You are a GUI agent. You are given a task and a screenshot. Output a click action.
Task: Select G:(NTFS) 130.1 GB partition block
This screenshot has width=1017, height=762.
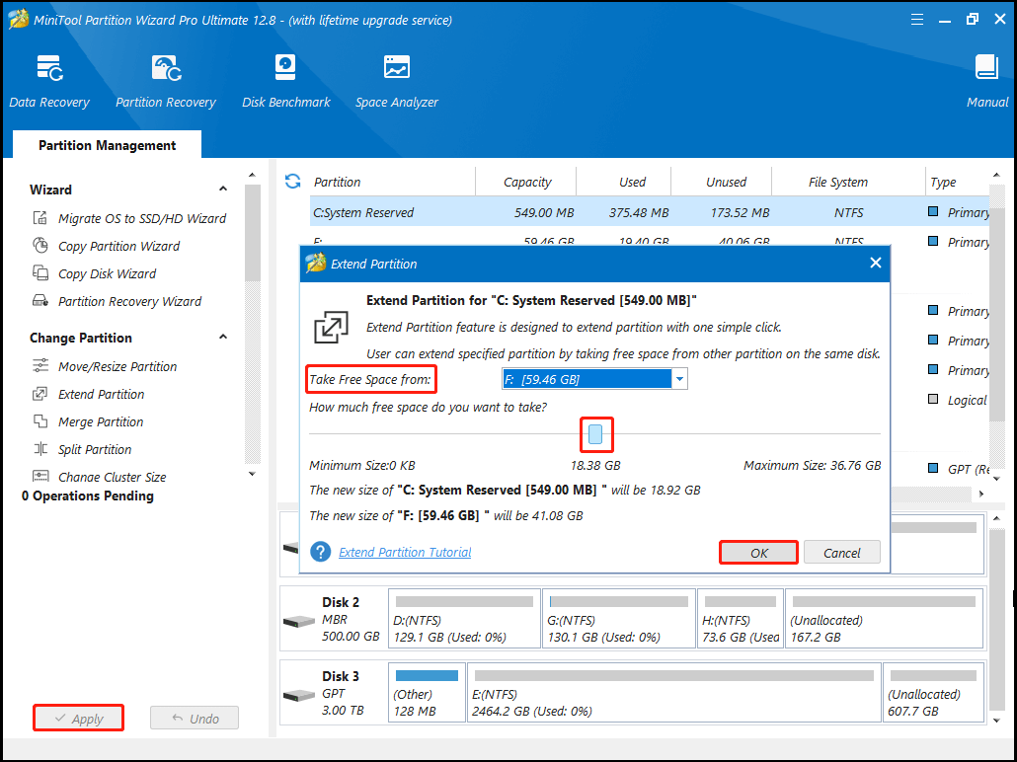[619, 619]
